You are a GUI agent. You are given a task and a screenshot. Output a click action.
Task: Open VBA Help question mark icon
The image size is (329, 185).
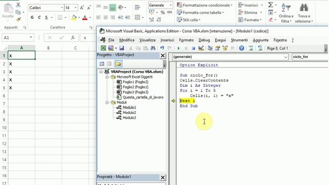click(x=242, y=48)
